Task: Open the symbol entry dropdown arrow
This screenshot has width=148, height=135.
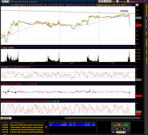Action: click(10, 1)
